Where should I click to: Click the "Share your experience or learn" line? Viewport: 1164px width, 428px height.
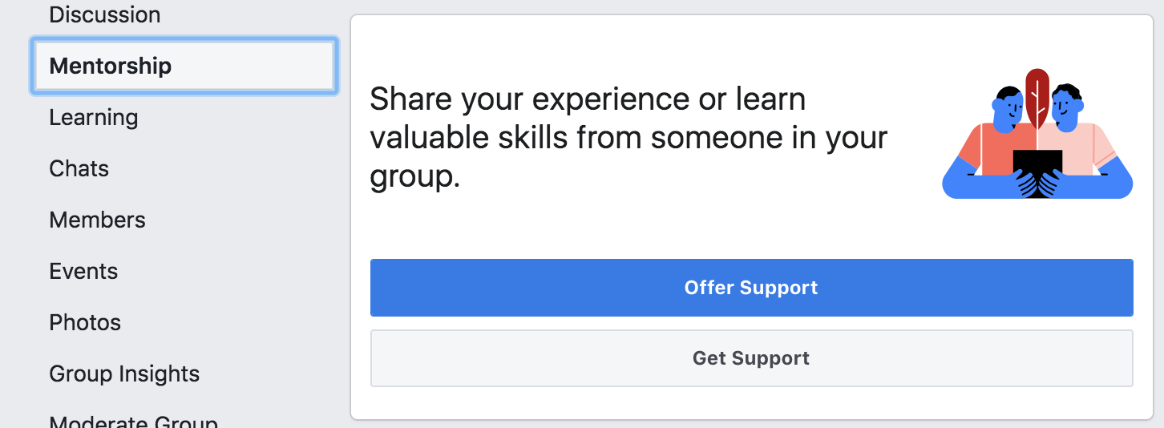click(588, 99)
